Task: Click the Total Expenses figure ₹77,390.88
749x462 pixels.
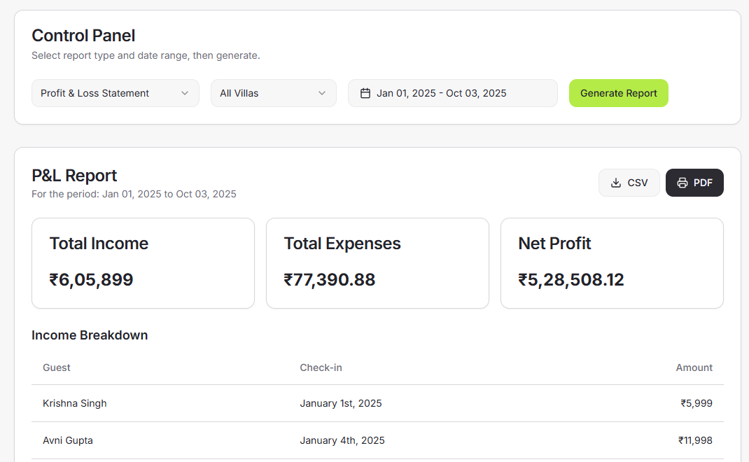Action: pyautogui.click(x=330, y=279)
